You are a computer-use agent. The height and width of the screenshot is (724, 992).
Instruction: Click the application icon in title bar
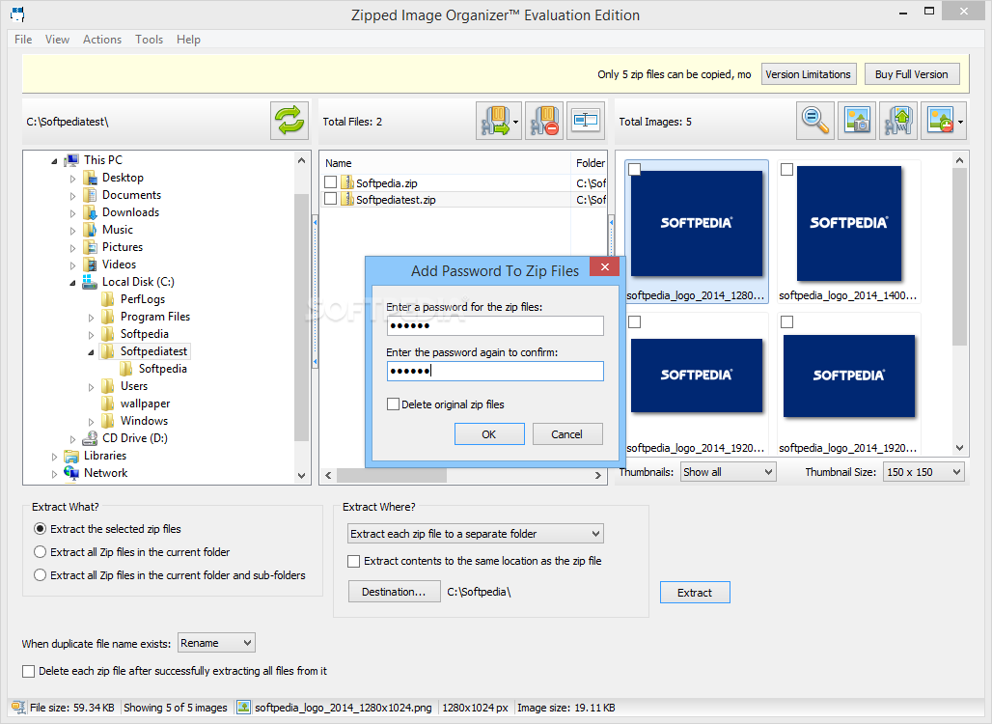tap(17, 14)
